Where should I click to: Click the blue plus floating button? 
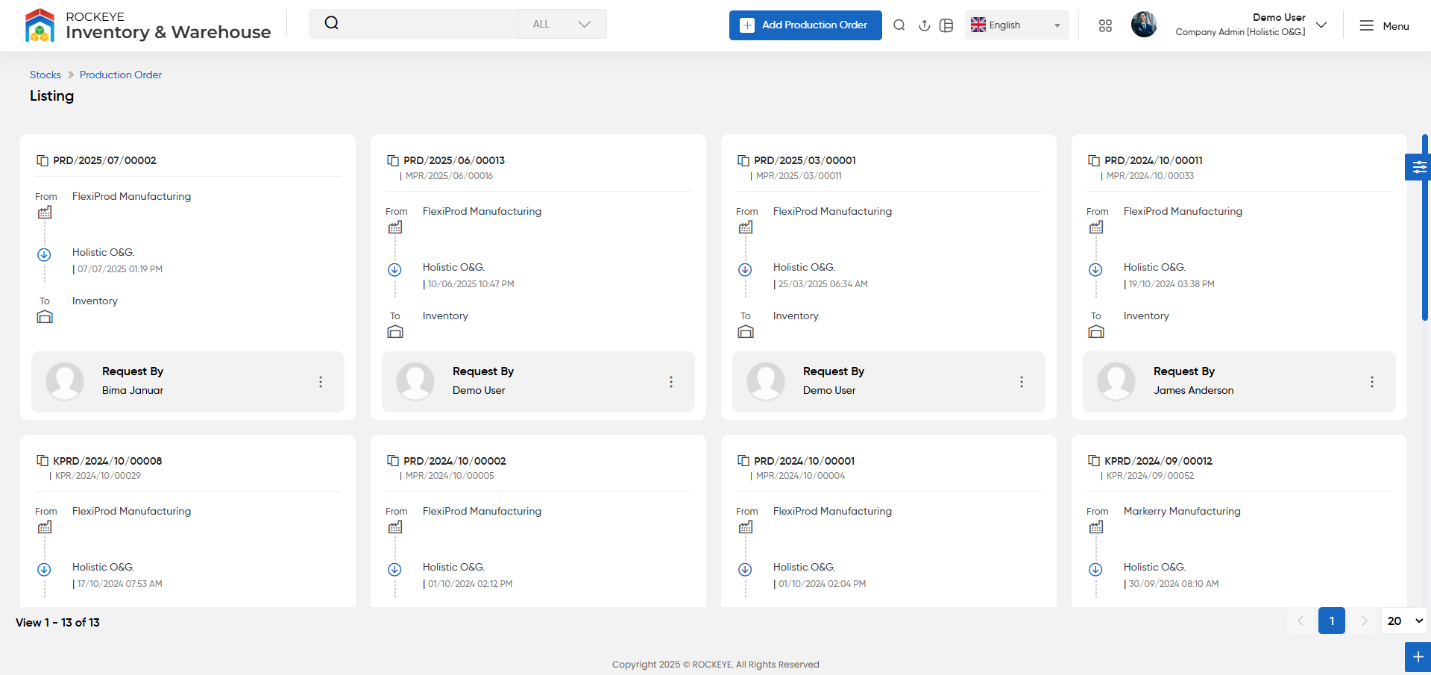point(1418,657)
